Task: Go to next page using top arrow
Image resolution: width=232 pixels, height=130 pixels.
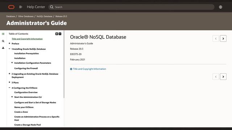Action: 223,39
